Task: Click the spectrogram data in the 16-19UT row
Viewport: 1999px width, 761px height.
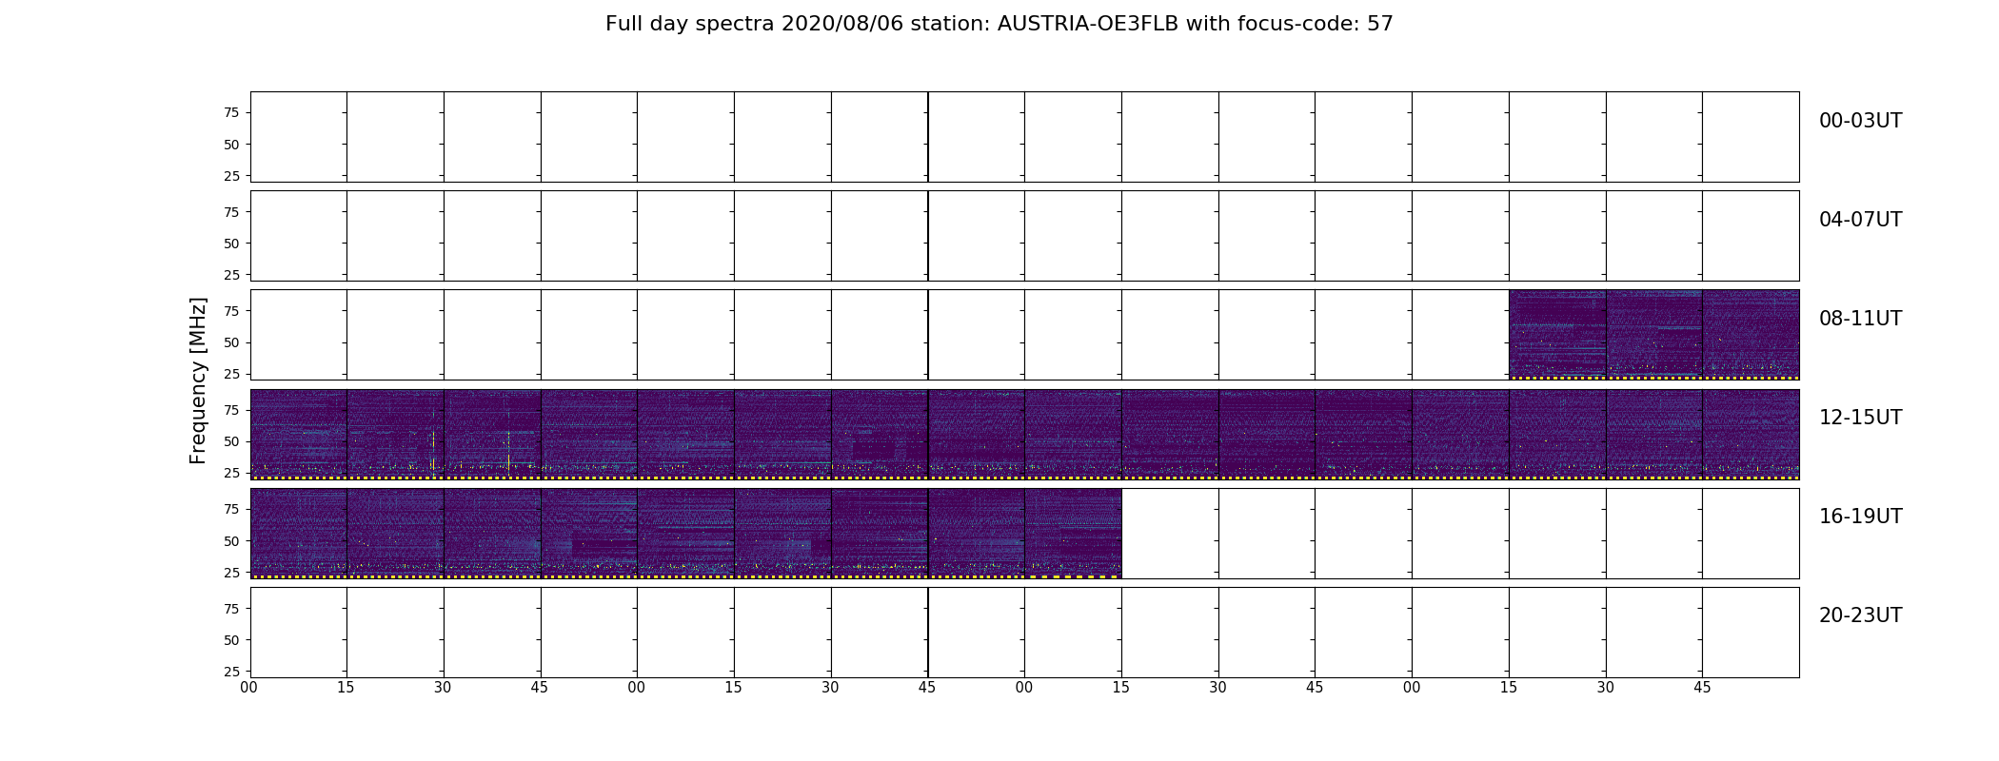Action: coord(685,533)
